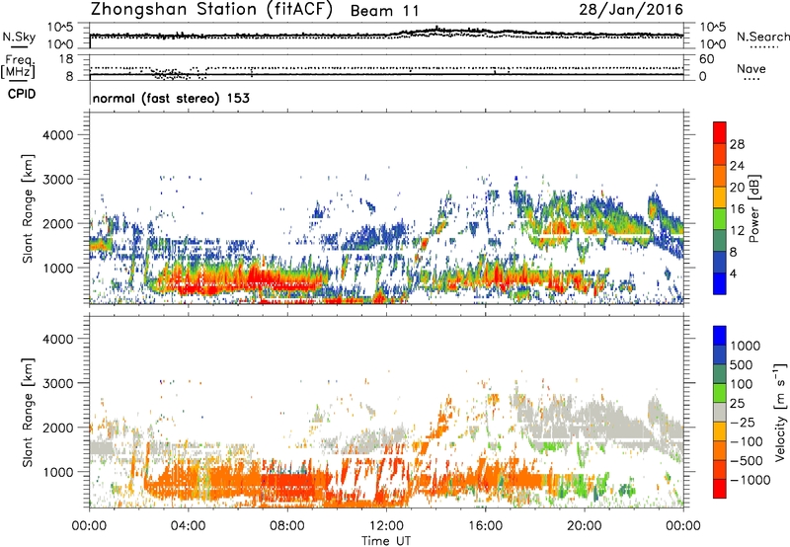
Task: Click the 'N.Sky' legend label
Action: point(19,37)
